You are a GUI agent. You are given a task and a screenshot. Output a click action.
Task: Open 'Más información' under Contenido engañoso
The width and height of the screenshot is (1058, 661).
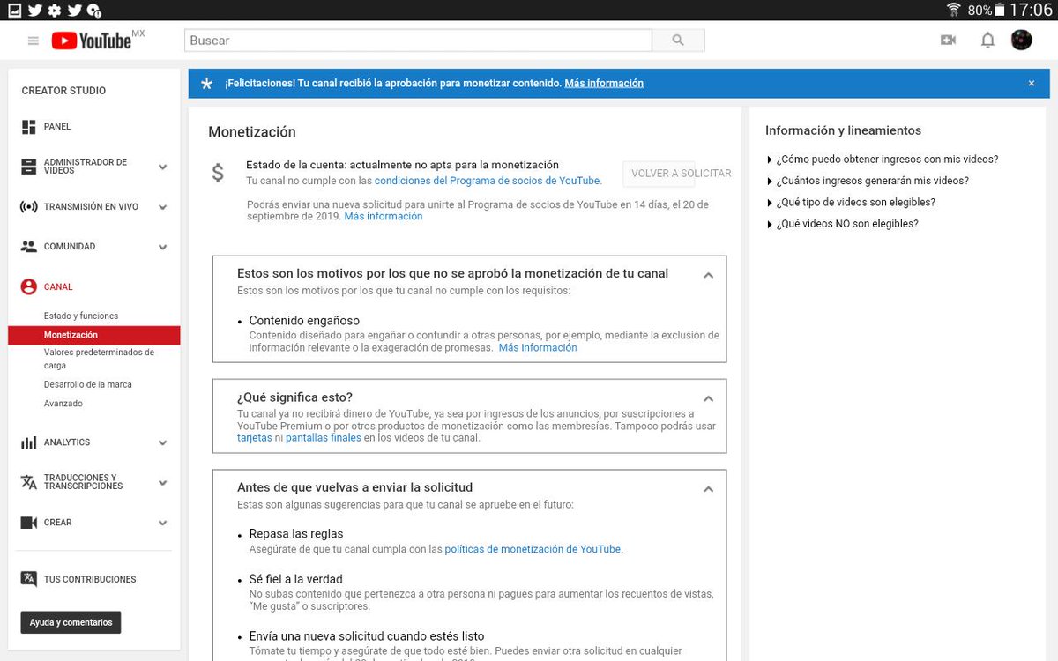(x=538, y=348)
